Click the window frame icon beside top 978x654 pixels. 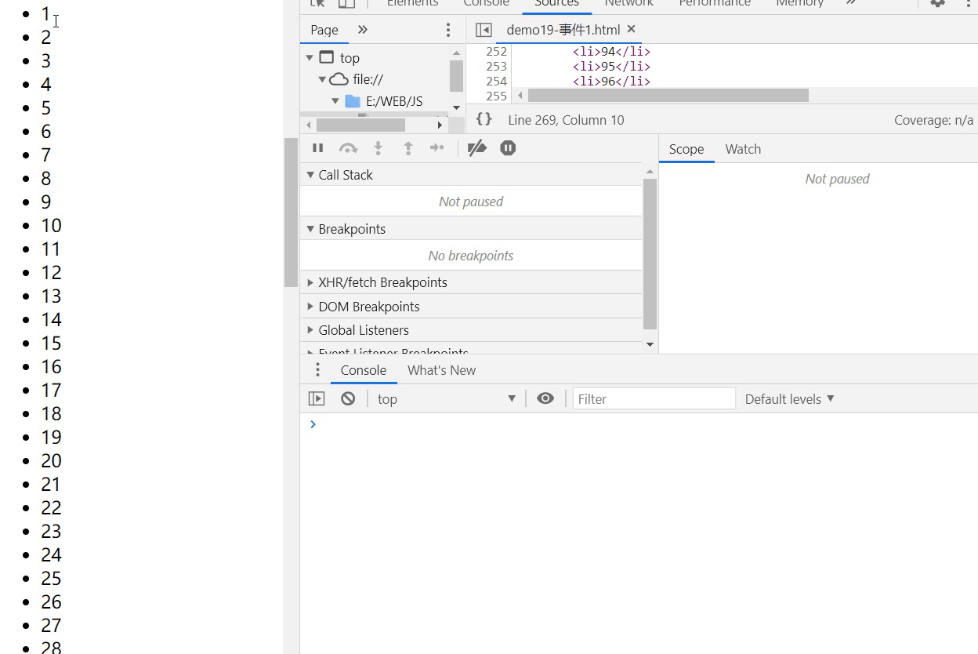tap(327, 57)
